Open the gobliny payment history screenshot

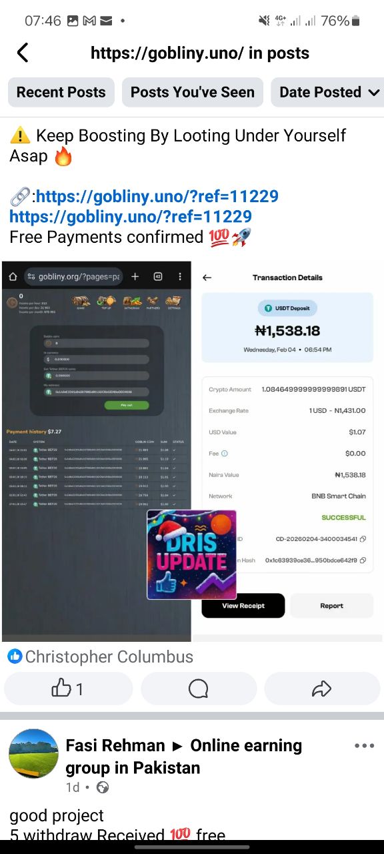point(97,451)
